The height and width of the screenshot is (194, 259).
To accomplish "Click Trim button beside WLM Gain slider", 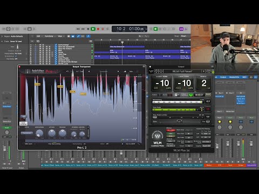I will [207, 122].
